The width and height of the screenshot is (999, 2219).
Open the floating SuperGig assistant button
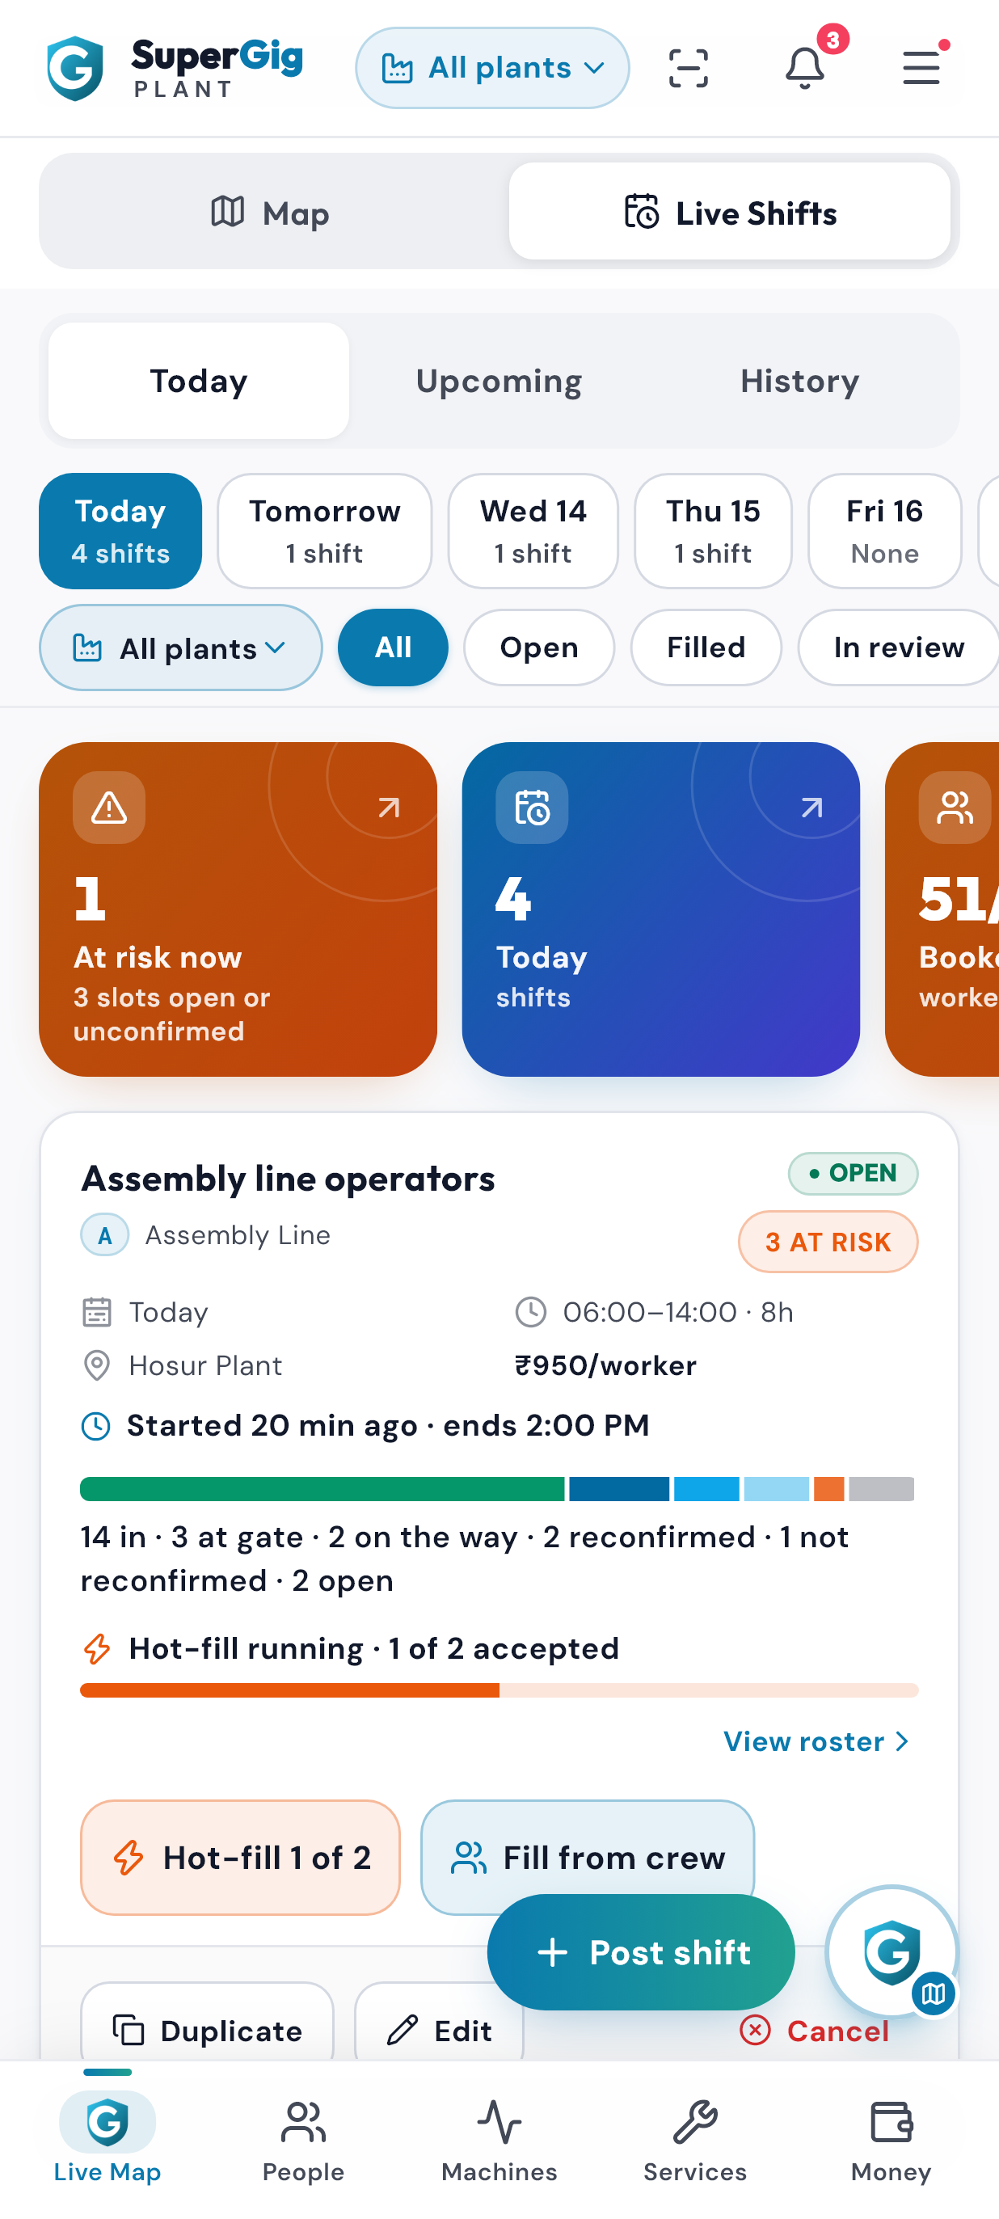pyautogui.click(x=892, y=1952)
